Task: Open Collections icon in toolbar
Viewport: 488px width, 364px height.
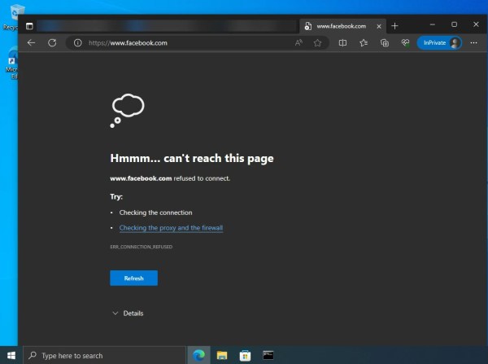Action: 385,42
